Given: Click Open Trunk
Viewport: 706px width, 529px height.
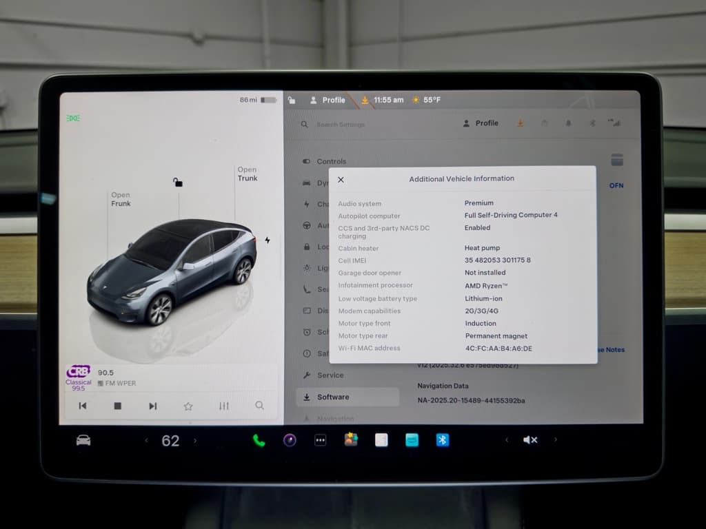Looking at the screenshot, I should click(x=247, y=174).
